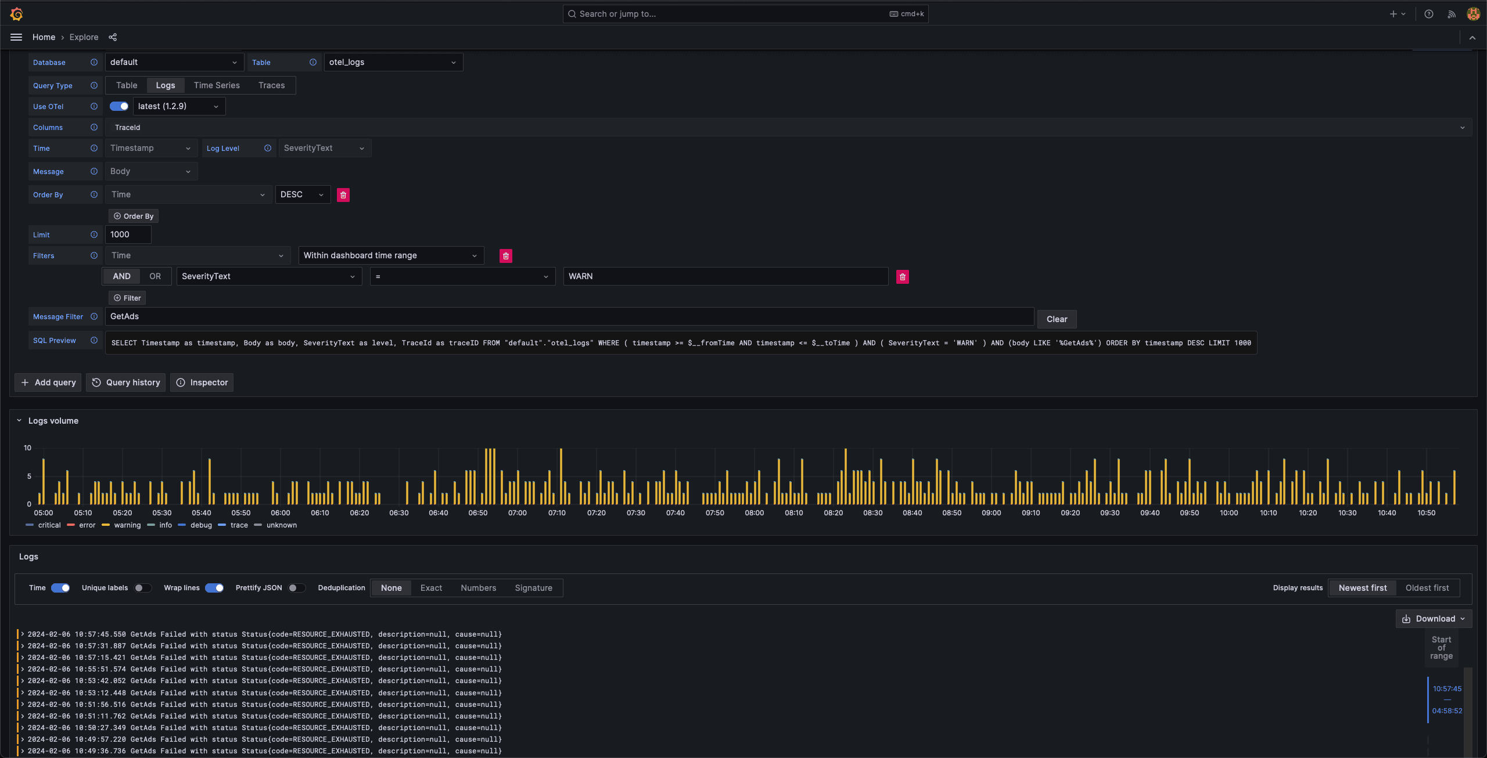Open the otel_logs table dropdown
Image resolution: width=1487 pixels, height=758 pixels.
tap(393, 62)
